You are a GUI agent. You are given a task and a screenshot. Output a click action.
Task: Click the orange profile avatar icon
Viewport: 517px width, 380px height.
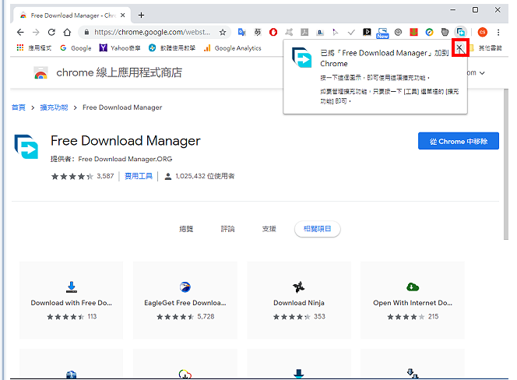point(483,32)
